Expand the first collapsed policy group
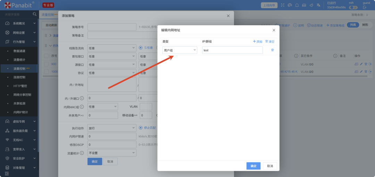375x177 pixels. [50, 36]
